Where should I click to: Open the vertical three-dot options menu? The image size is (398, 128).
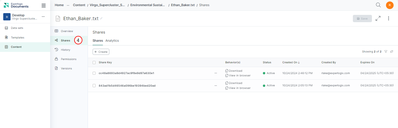pyautogui.click(x=389, y=18)
